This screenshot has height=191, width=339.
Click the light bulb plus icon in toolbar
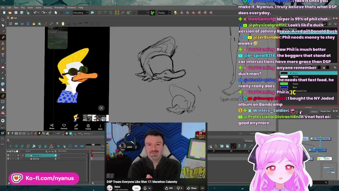[x=175, y=12]
